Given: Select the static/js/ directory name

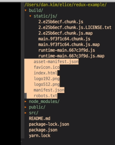Looking at the screenshot, I should click(x=45, y=16).
